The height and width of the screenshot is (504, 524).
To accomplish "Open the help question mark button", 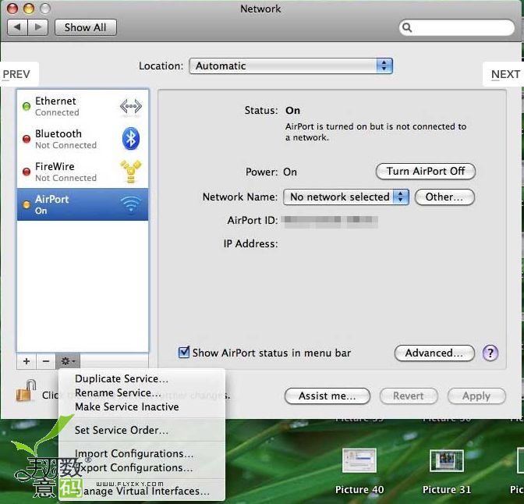I will [490, 353].
